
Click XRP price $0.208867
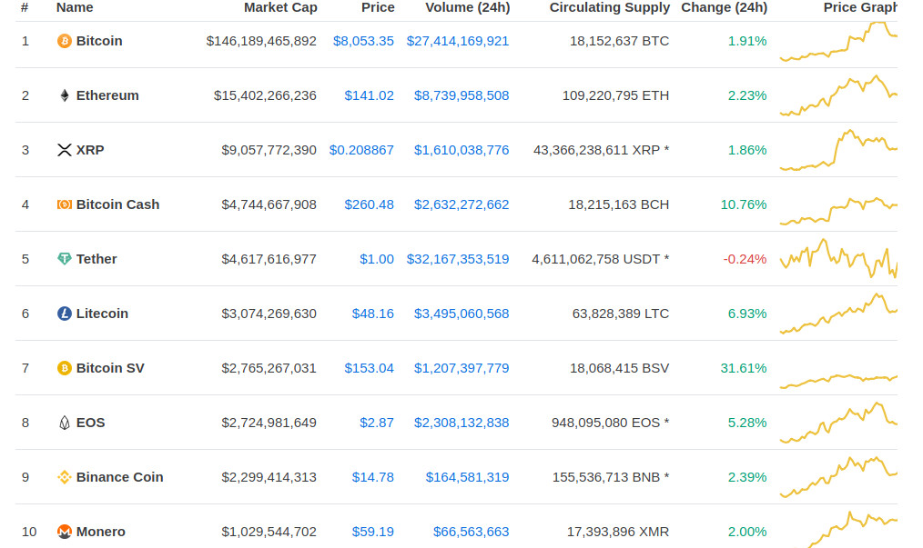coord(361,150)
